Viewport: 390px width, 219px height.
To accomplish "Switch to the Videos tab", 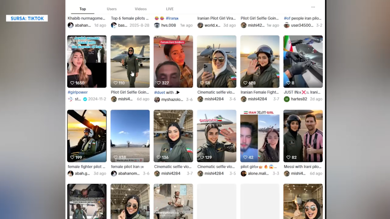I will (141, 9).
